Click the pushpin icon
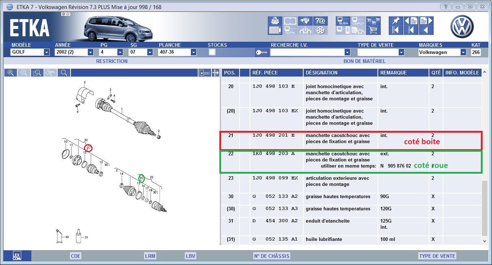Image resolution: width=492 pixels, height=265 pixels. coord(396,20)
